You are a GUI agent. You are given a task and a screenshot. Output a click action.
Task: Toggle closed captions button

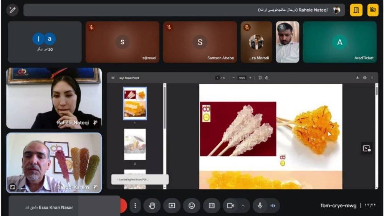coord(212,206)
